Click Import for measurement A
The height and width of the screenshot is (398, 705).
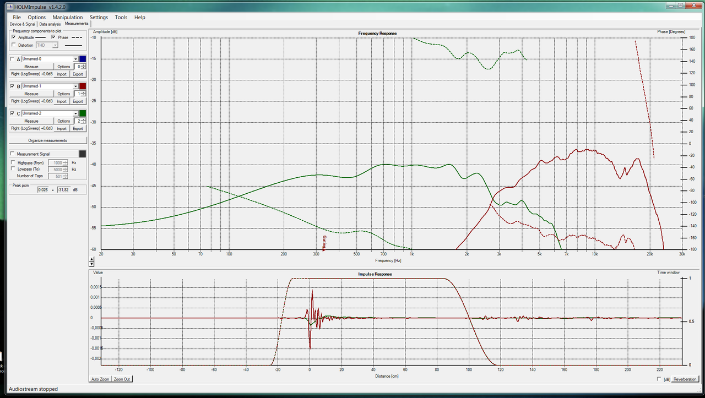coord(62,74)
